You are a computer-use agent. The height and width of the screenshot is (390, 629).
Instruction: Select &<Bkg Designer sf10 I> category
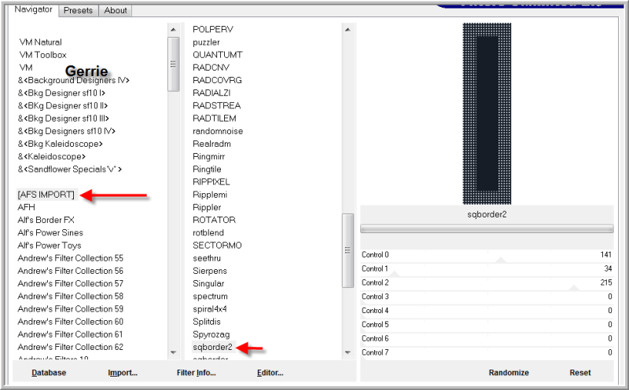[x=61, y=93]
